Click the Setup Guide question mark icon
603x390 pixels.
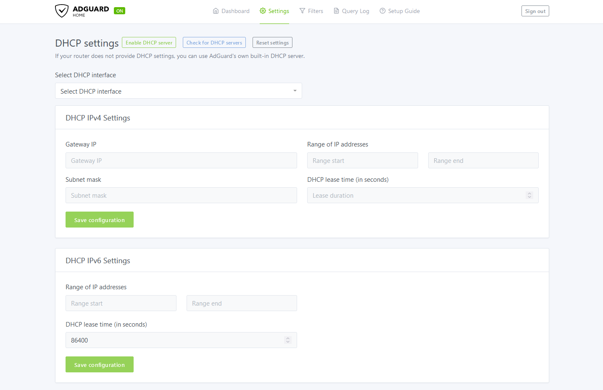[x=382, y=10]
